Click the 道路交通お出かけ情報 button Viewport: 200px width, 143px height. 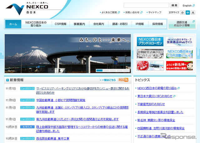(x=182, y=24)
